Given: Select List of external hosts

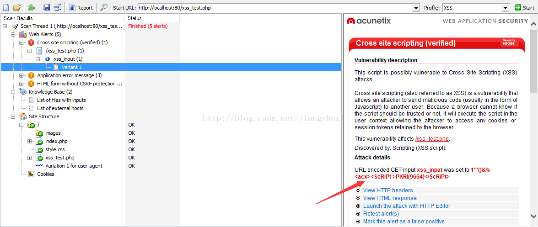Looking at the screenshot, I should [x=60, y=108].
